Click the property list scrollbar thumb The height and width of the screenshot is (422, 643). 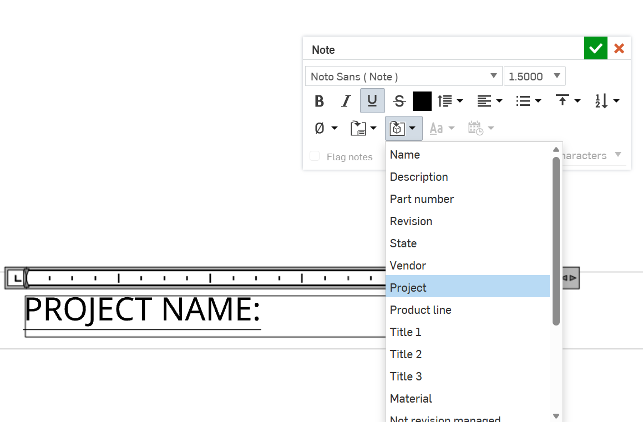pyautogui.click(x=556, y=241)
